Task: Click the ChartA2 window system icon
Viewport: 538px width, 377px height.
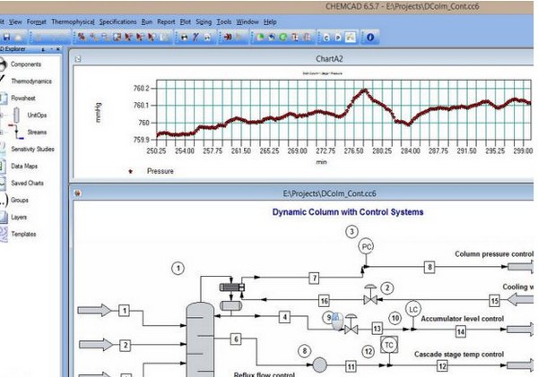Action: (x=78, y=59)
